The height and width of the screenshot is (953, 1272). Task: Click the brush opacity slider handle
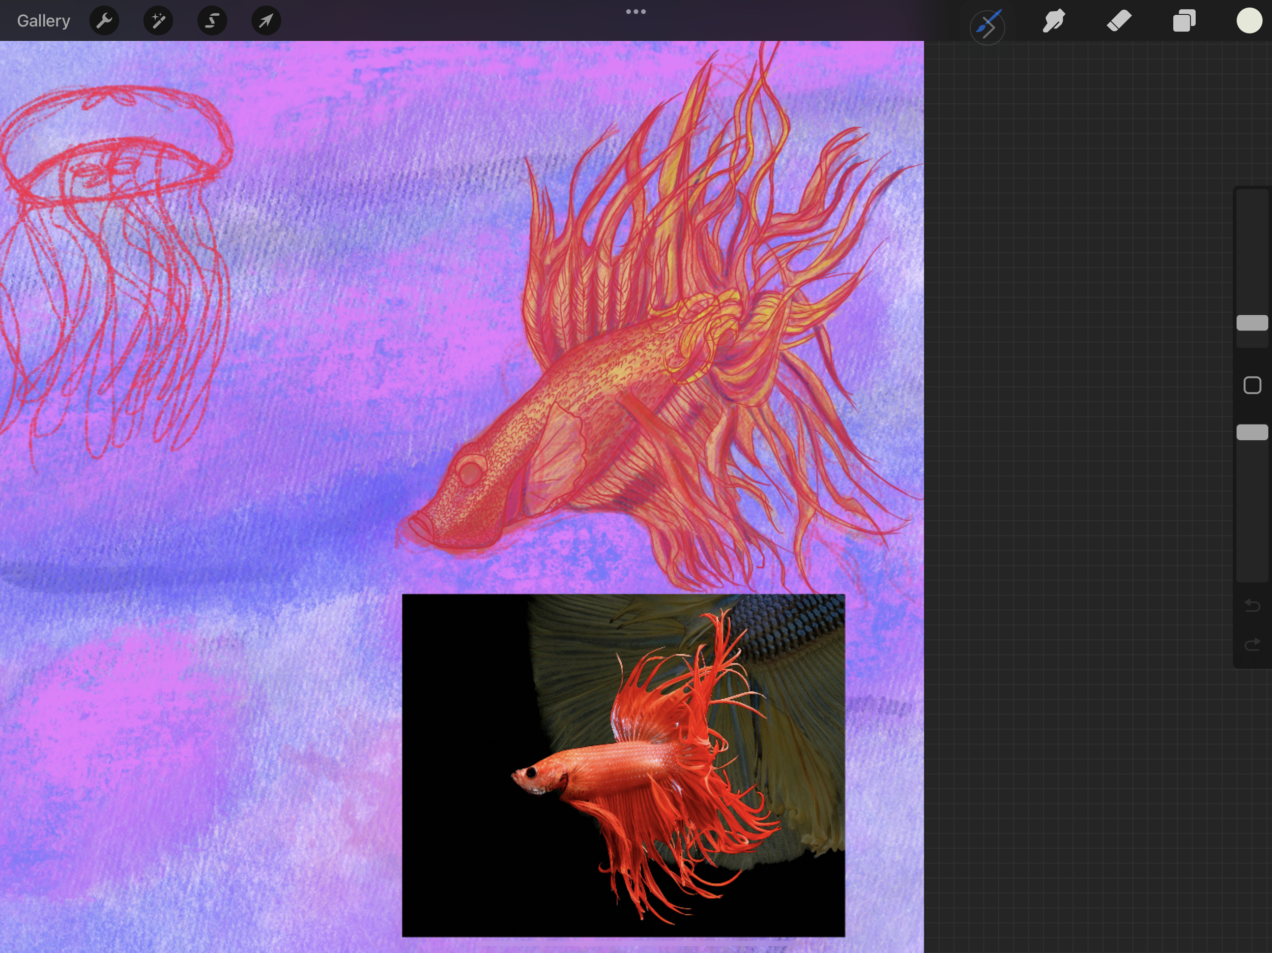1252,432
